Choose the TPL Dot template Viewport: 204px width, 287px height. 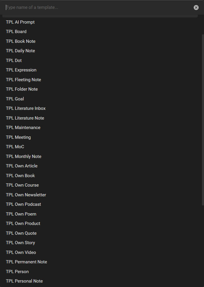[x=14, y=61]
